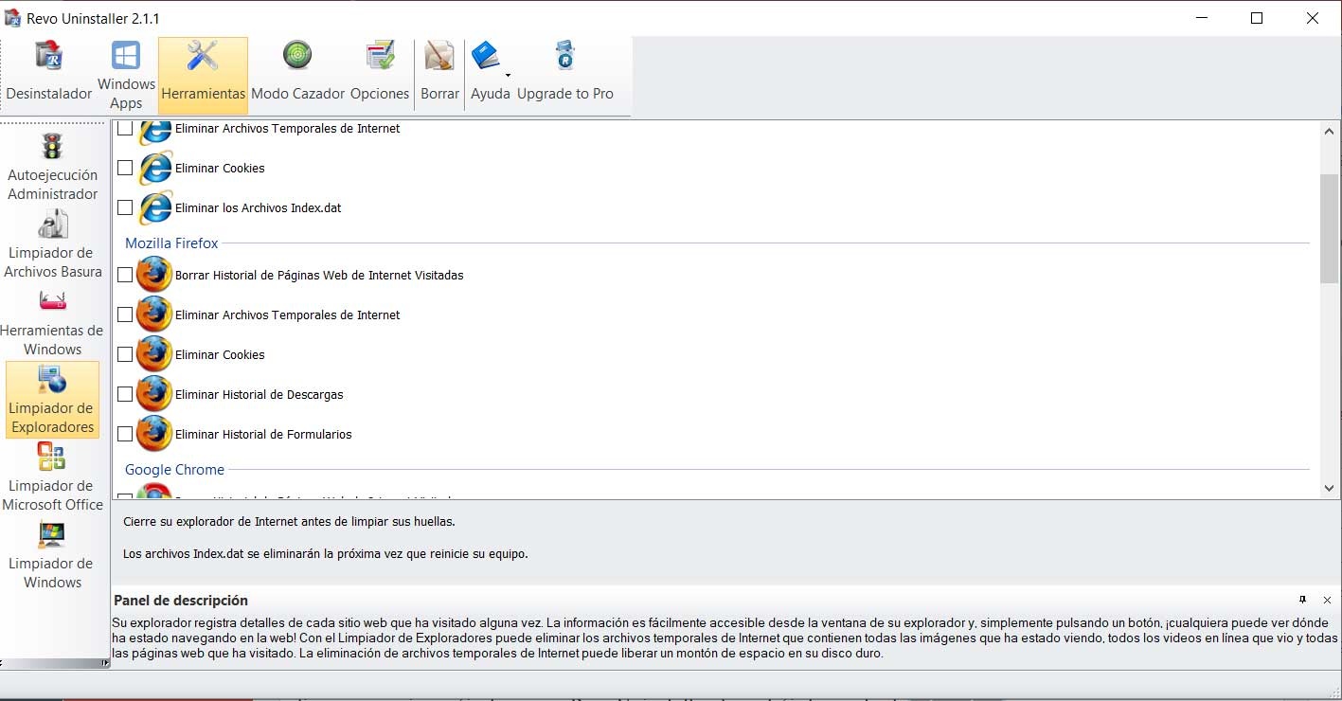Click the list scrollbar up arrow

(x=1330, y=132)
